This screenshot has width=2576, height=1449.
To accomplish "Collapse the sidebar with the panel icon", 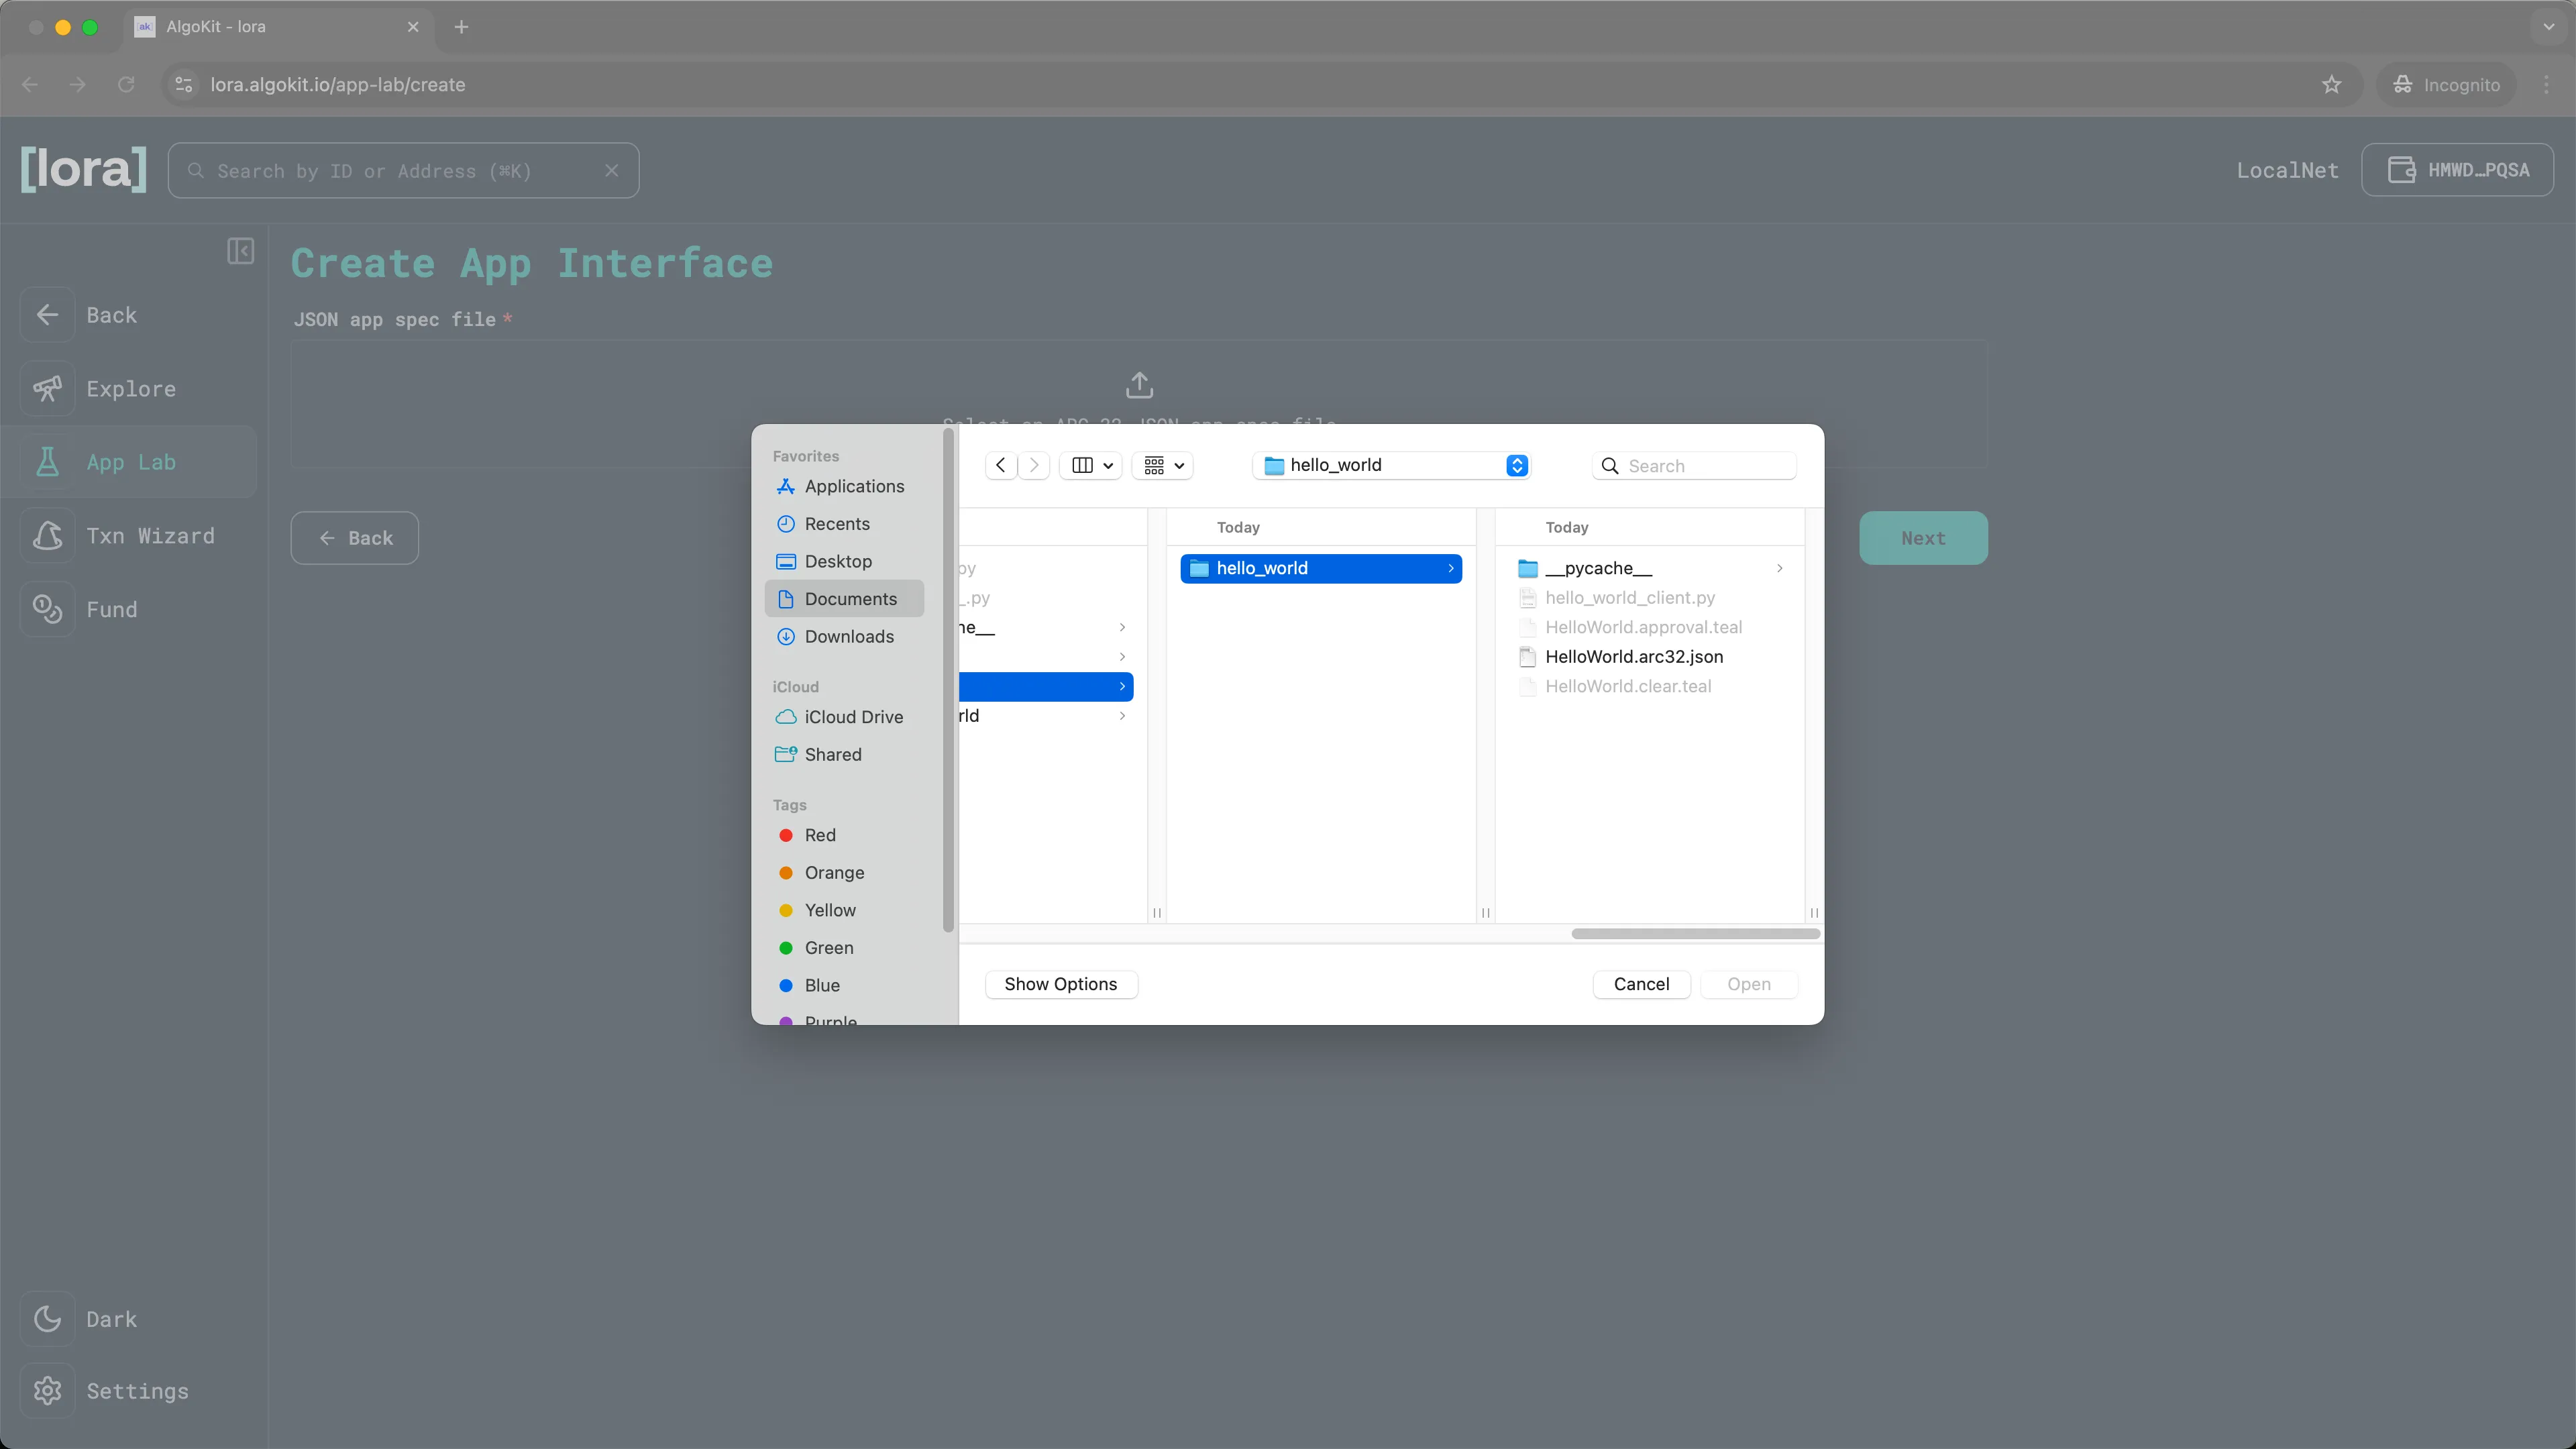I will pos(240,251).
